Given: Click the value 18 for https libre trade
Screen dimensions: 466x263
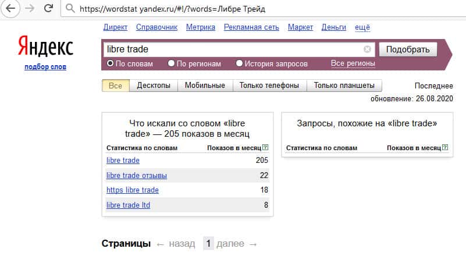Looking at the screenshot, I should coord(264,190).
